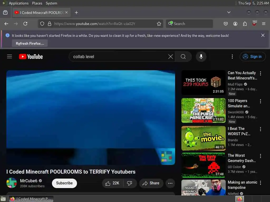Open the Firefox application menu

pos(264,24)
